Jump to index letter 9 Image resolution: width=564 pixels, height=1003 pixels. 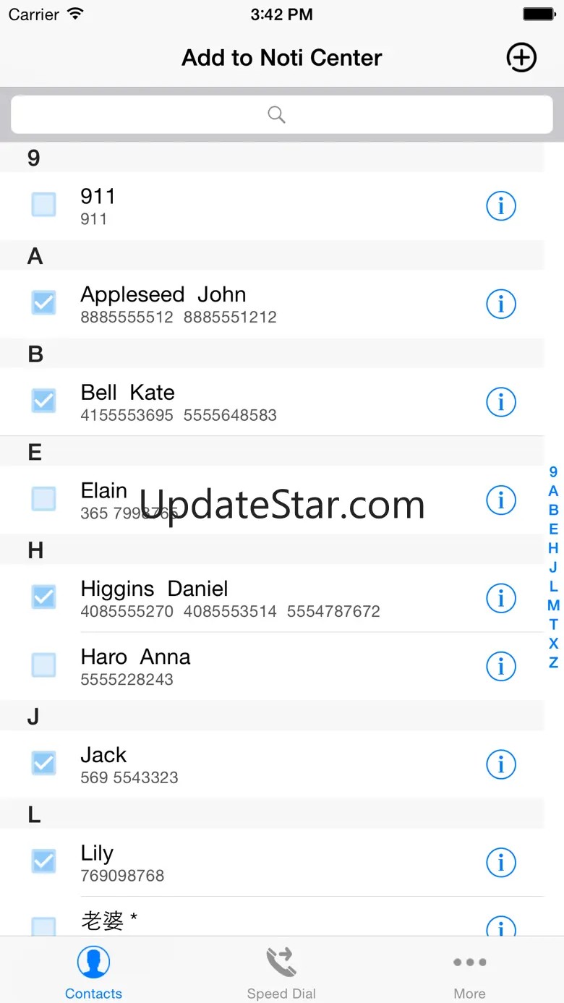[553, 472]
